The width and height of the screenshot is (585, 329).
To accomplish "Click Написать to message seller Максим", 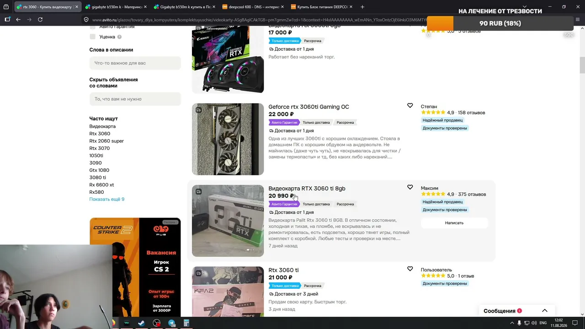I will [x=454, y=223].
